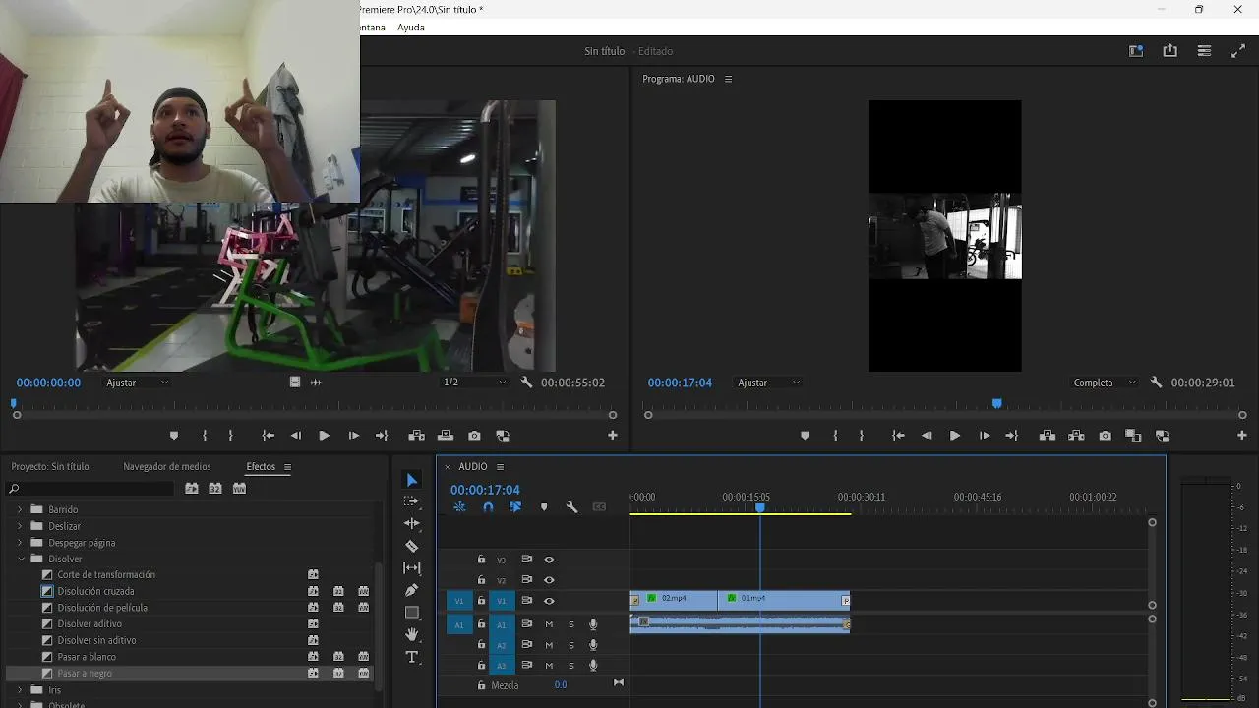Open the share/export icon in header
1259x708 pixels.
[x=1169, y=51]
